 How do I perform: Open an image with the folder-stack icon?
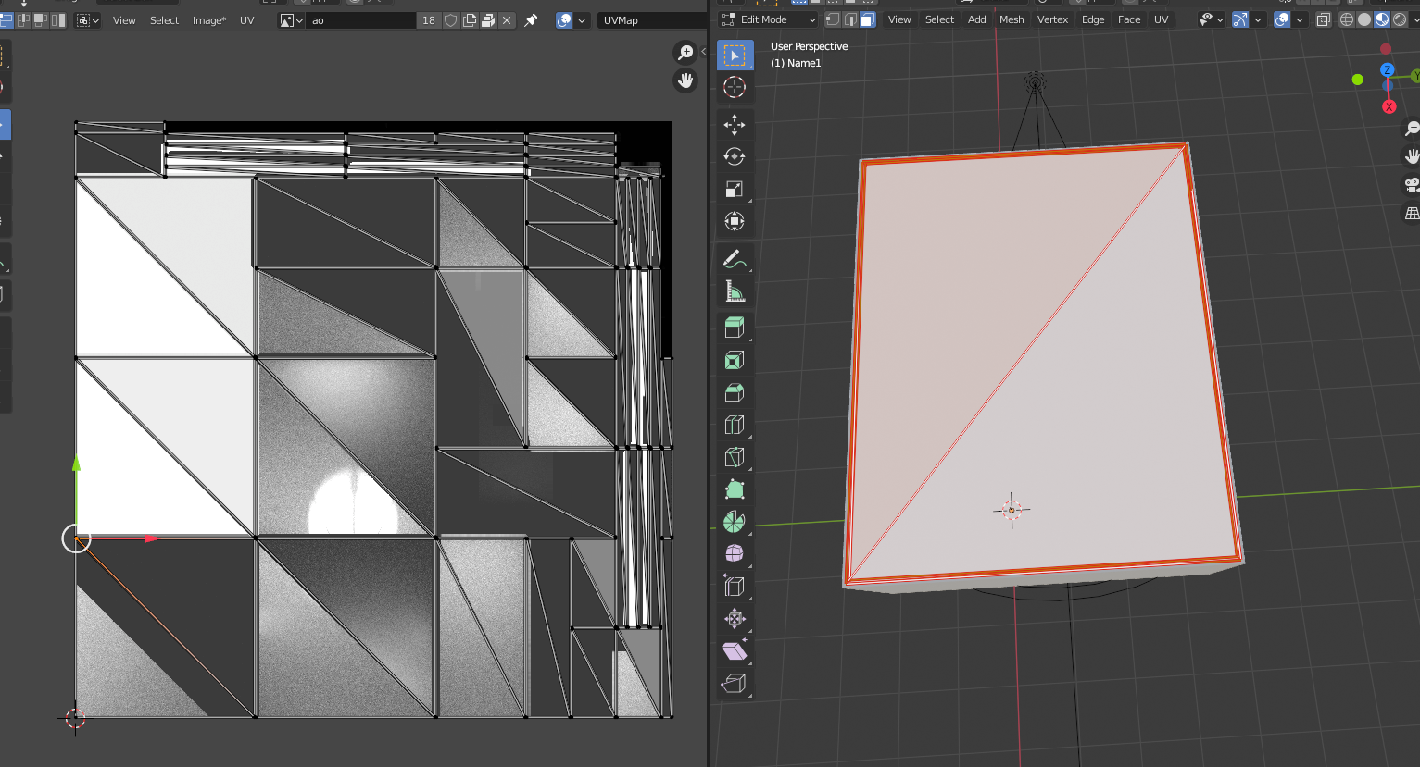(x=488, y=19)
